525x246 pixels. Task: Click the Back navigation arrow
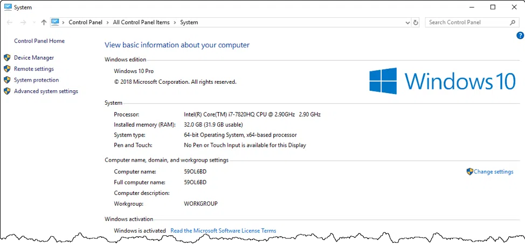pyautogui.click(x=9, y=23)
